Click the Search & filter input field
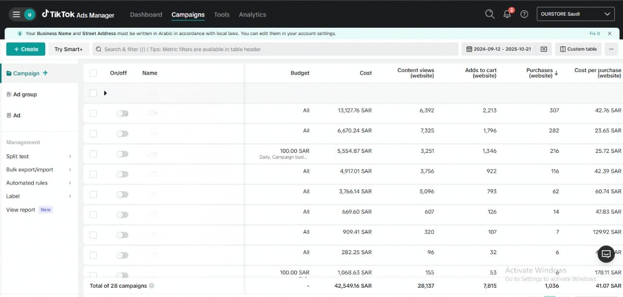Viewport: 623px width, 297px height. tap(275, 49)
